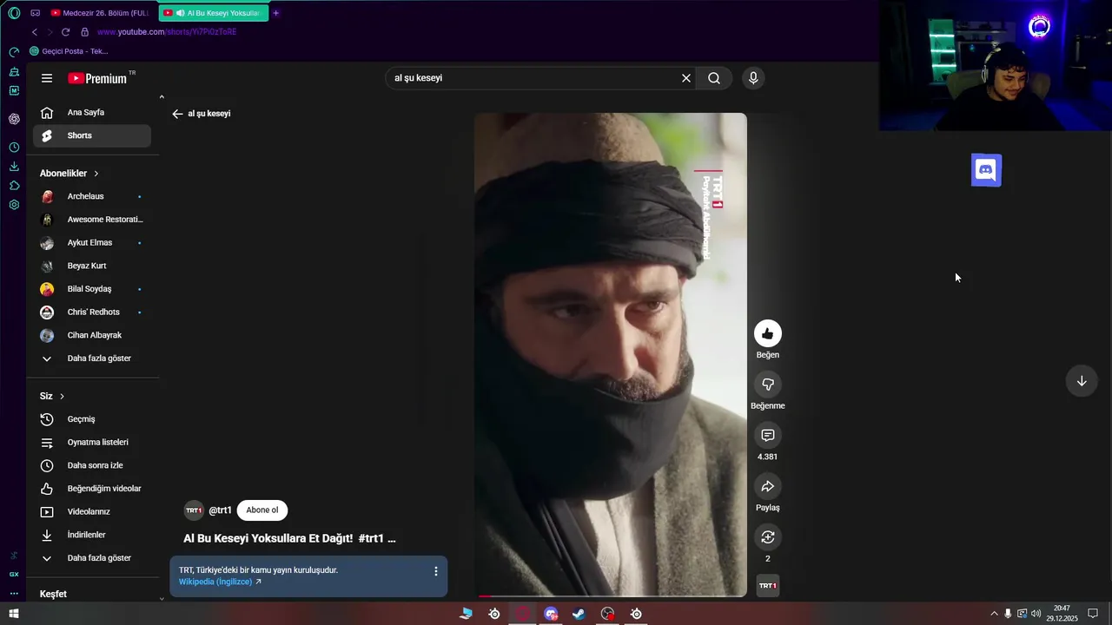
Task: Click the YouTube Premium logo
Action: pyautogui.click(x=98, y=78)
